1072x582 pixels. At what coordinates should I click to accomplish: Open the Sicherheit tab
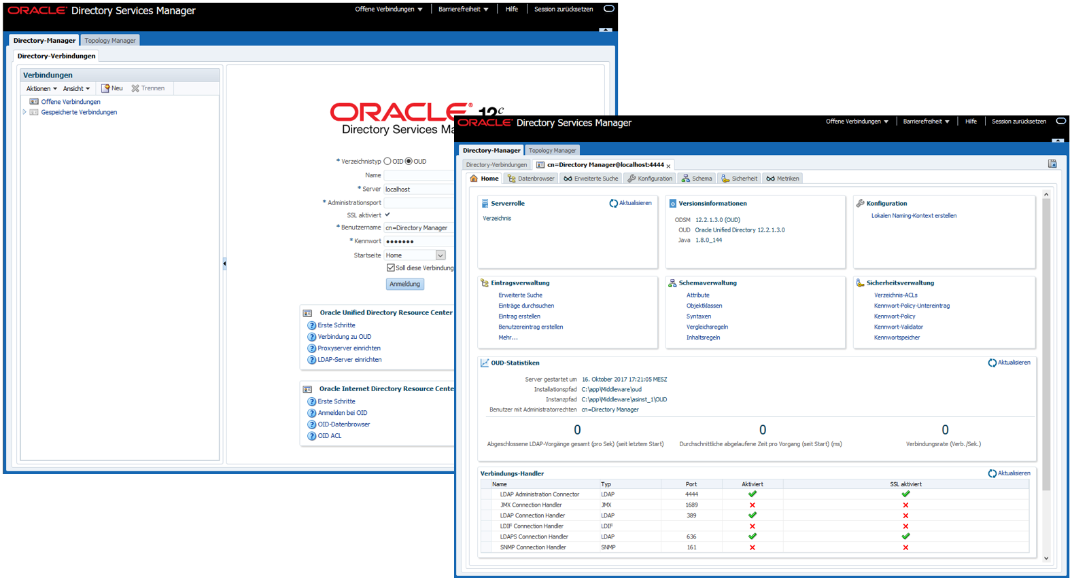click(740, 179)
